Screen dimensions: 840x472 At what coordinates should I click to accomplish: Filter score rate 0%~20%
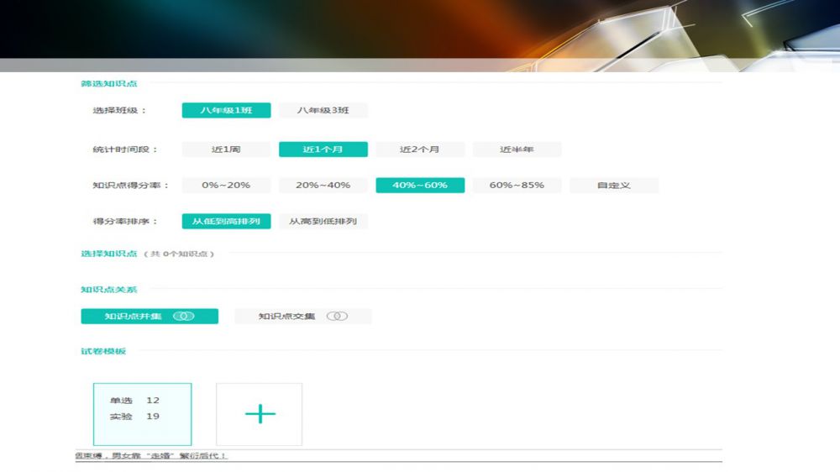tap(226, 186)
